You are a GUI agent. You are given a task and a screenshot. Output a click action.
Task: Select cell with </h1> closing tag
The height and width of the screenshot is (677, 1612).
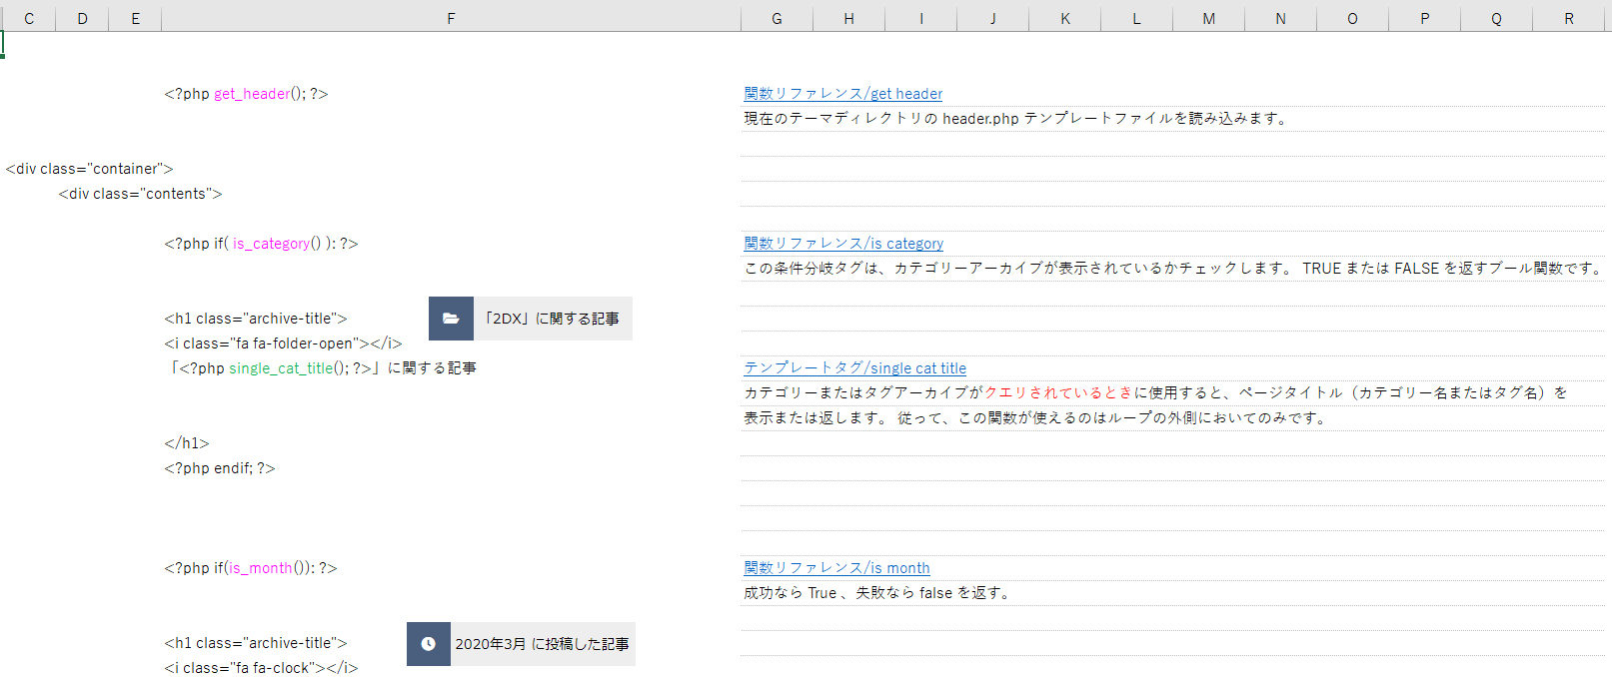click(x=187, y=443)
